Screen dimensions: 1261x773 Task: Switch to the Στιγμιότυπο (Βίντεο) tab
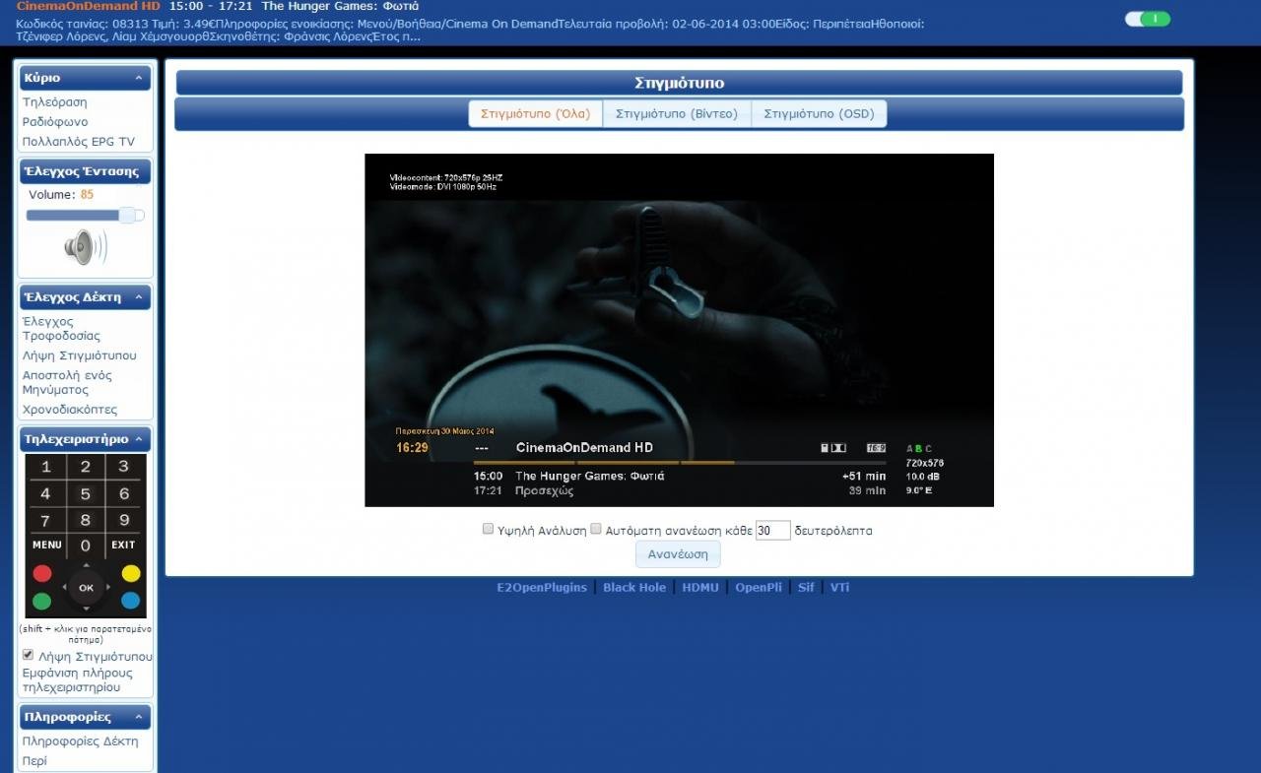point(677,113)
